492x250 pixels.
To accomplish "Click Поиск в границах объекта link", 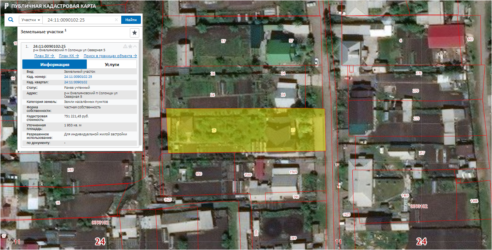I will click(x=110, y=56).
